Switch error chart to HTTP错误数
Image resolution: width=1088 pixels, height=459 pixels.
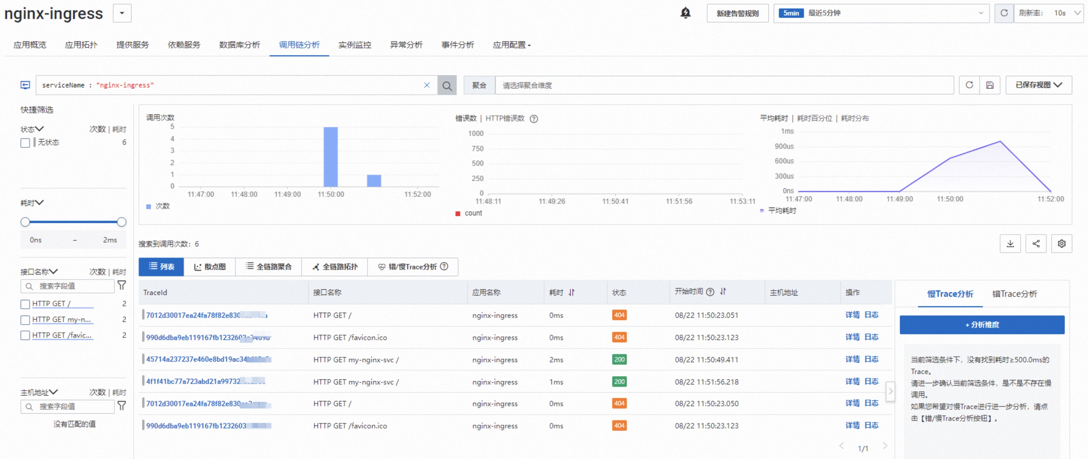(x=505, y=118)
